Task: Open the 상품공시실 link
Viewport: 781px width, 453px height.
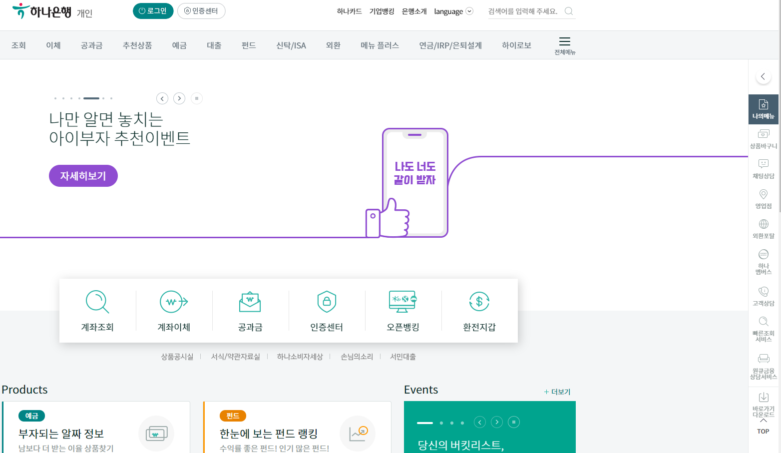Action: coord(177,357)
